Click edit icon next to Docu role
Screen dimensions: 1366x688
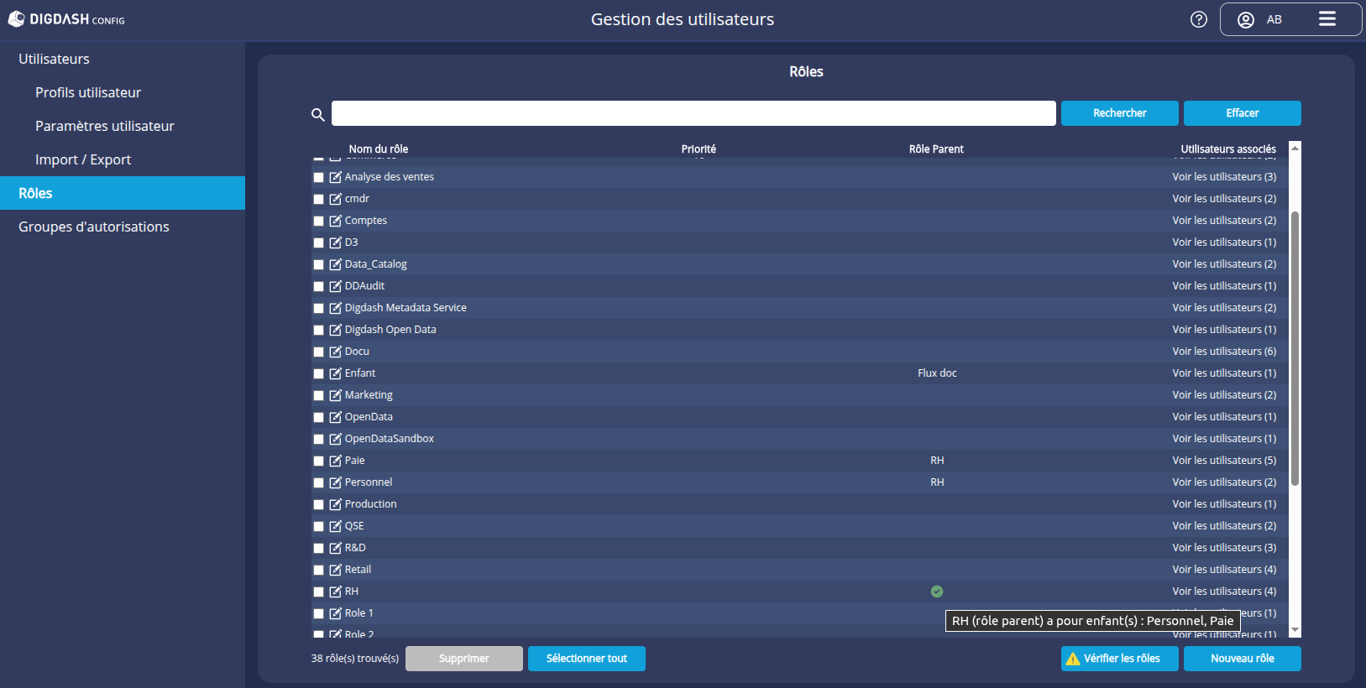click(x=335, y=352)
